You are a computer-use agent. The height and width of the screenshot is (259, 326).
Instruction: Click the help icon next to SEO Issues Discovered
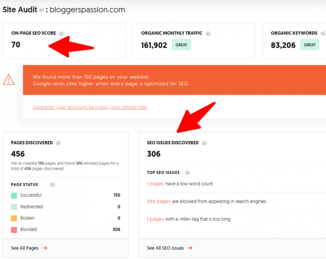[204, 143]
